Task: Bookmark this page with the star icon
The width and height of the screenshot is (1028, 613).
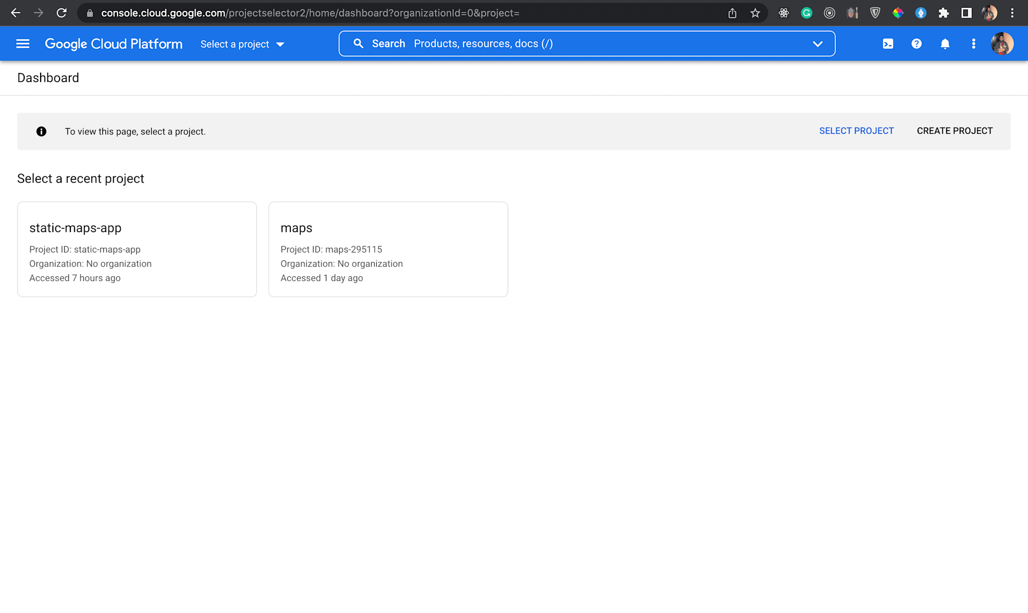Action: tap(755, 13)
